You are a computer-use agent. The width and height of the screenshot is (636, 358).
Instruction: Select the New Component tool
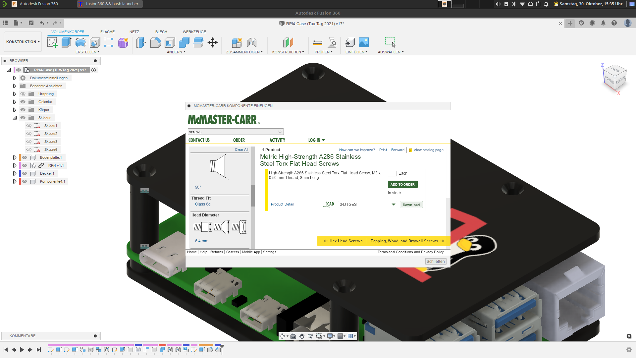click(237, 42)
